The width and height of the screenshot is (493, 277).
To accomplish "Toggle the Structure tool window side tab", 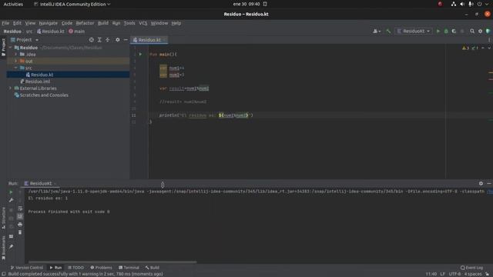I will [3, 218].
